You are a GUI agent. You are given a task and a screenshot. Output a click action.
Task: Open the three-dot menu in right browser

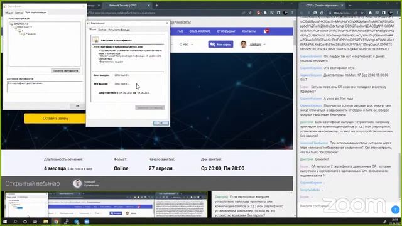coord(398,13)
